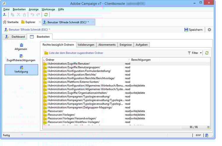Open the Datei menu
Viewport: 222px width, 146px height.
point(7,9)
